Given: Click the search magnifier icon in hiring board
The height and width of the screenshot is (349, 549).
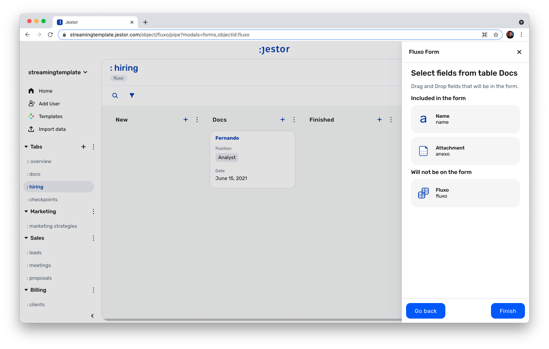Looking at the screenshot, I should pos(115,95).
